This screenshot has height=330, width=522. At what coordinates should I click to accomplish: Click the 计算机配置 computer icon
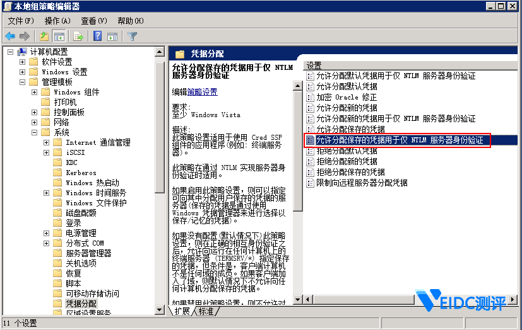[22, 52]
